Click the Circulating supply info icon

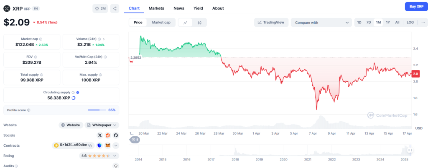click(73, 92)
